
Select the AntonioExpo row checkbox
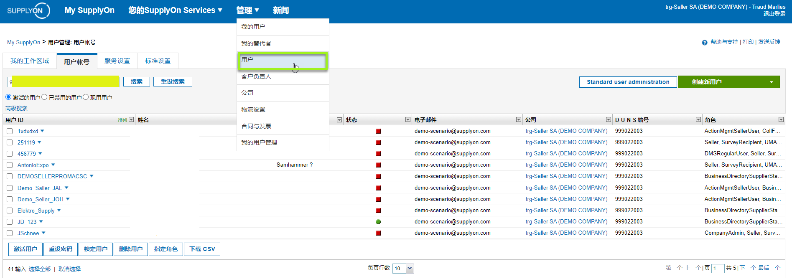click(10, 165)
